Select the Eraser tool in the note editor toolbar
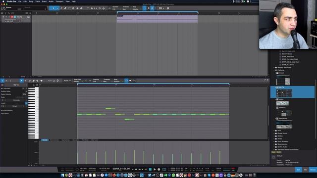The height and width of the screenshot is (178, 317). coord(33,81)
